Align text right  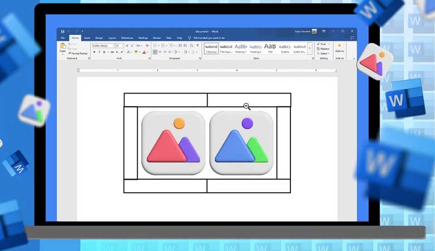tap(165, 52)
